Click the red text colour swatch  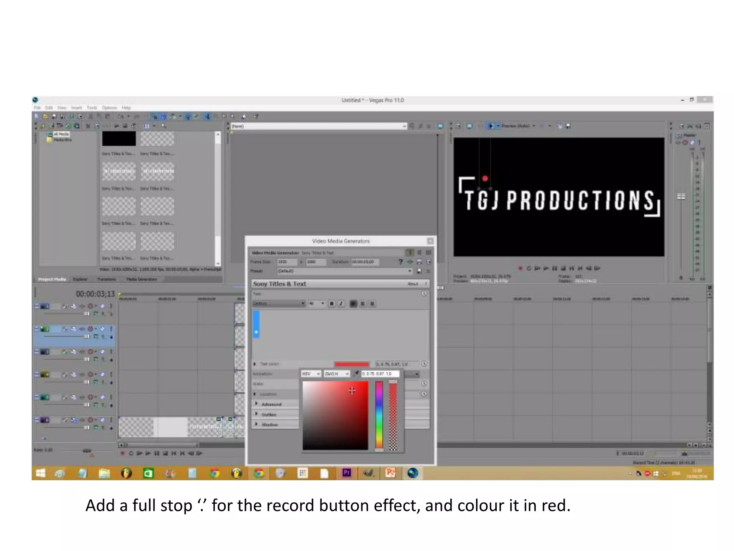click(352, 364)
